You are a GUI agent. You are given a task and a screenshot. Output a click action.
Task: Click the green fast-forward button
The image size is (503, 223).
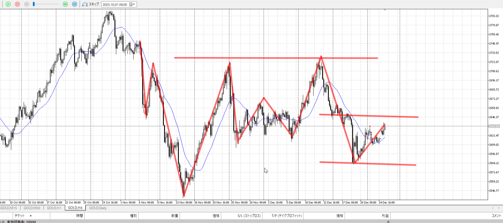[x=65, y=4]
